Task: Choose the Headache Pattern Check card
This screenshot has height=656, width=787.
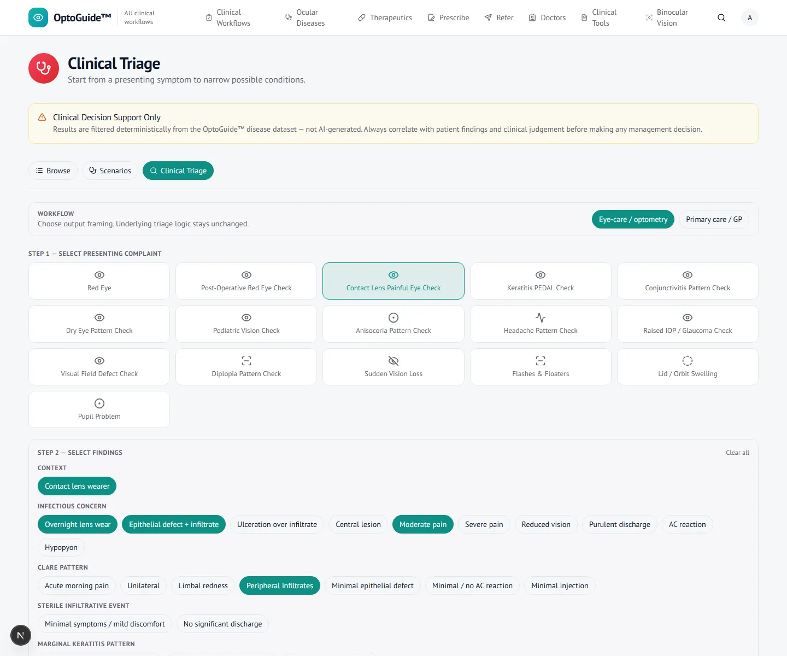Action: click(541, 324)
